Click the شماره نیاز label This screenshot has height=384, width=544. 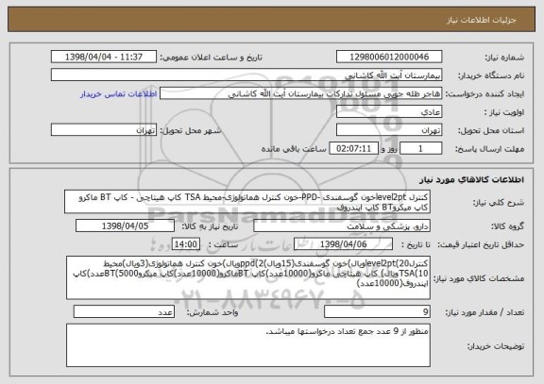504,58
